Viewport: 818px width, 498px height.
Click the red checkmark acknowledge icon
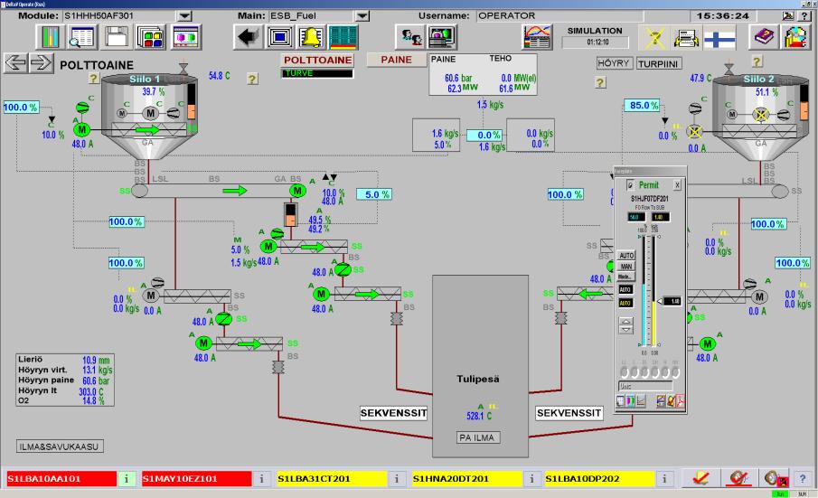point(700,478)
